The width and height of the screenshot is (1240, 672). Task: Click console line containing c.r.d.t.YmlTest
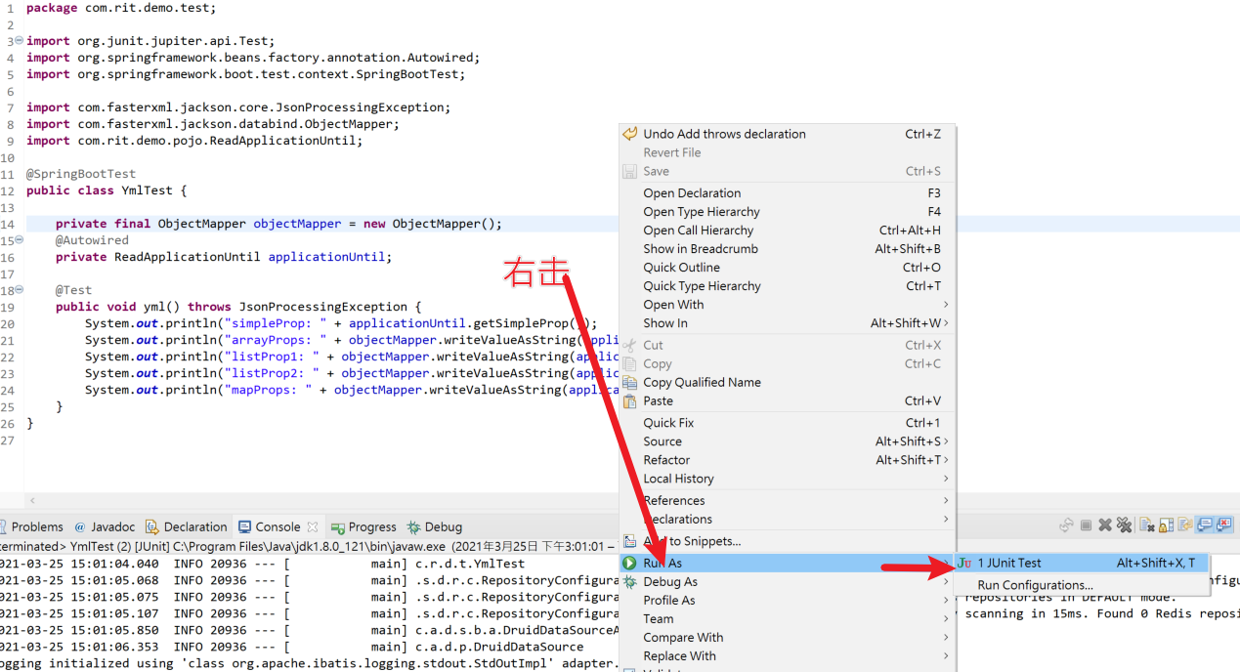coord(262,564)
